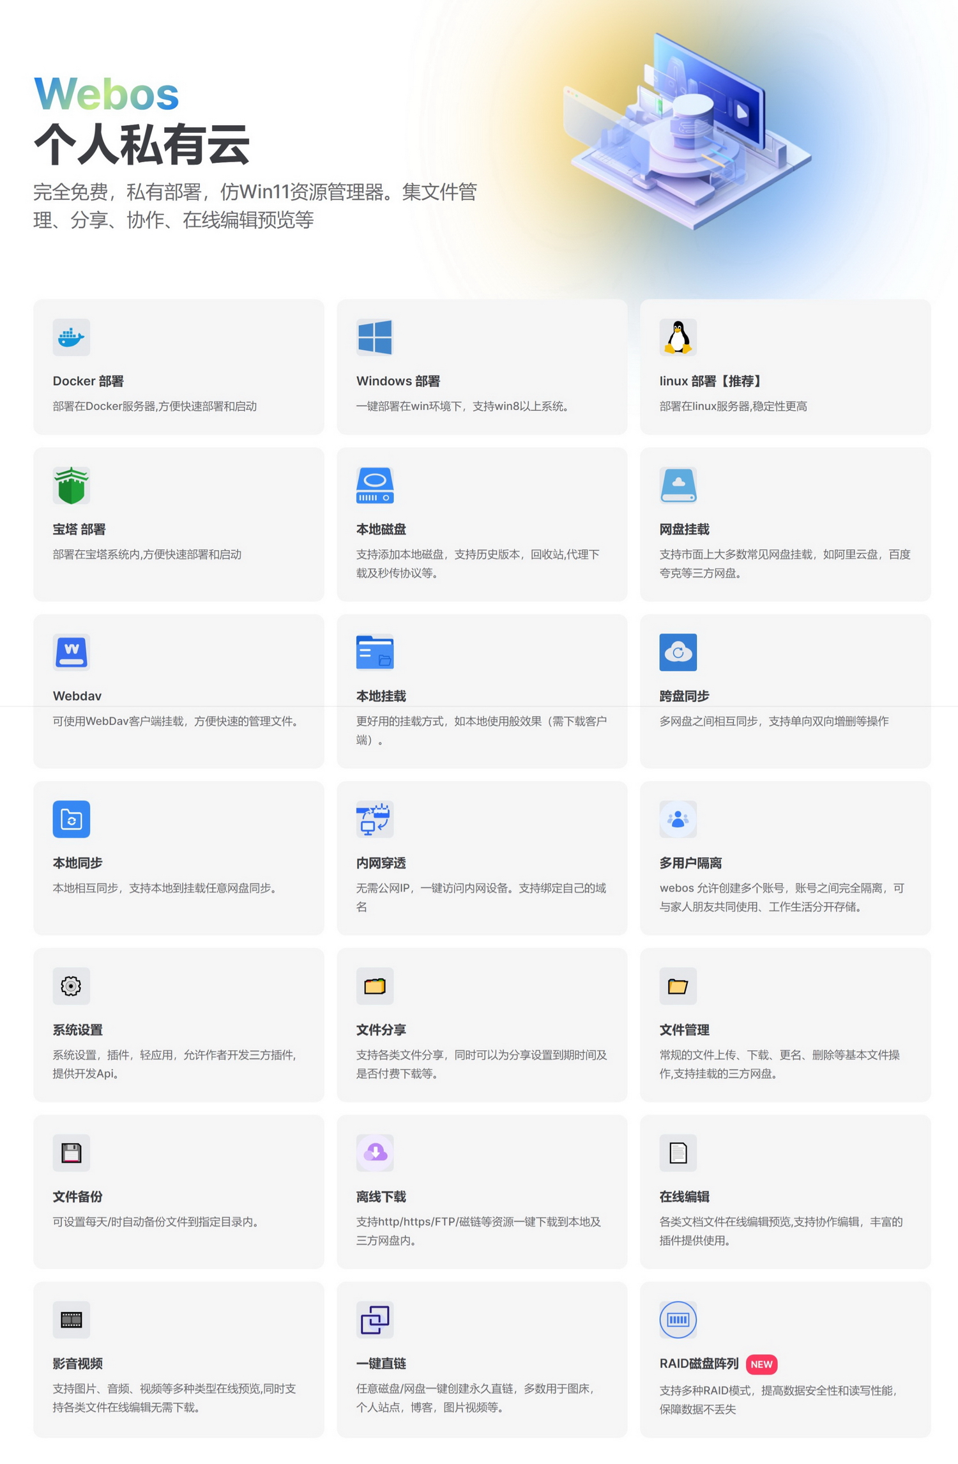Click the 在线编辑 card title

[684, 1197]
